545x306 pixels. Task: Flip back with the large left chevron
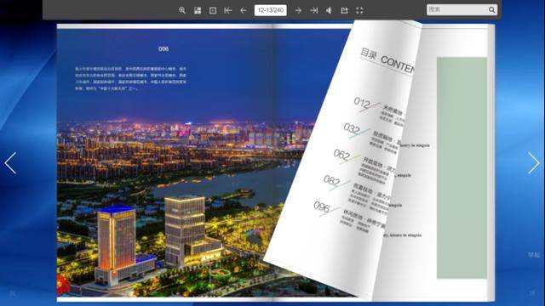(x=10, y=162)
